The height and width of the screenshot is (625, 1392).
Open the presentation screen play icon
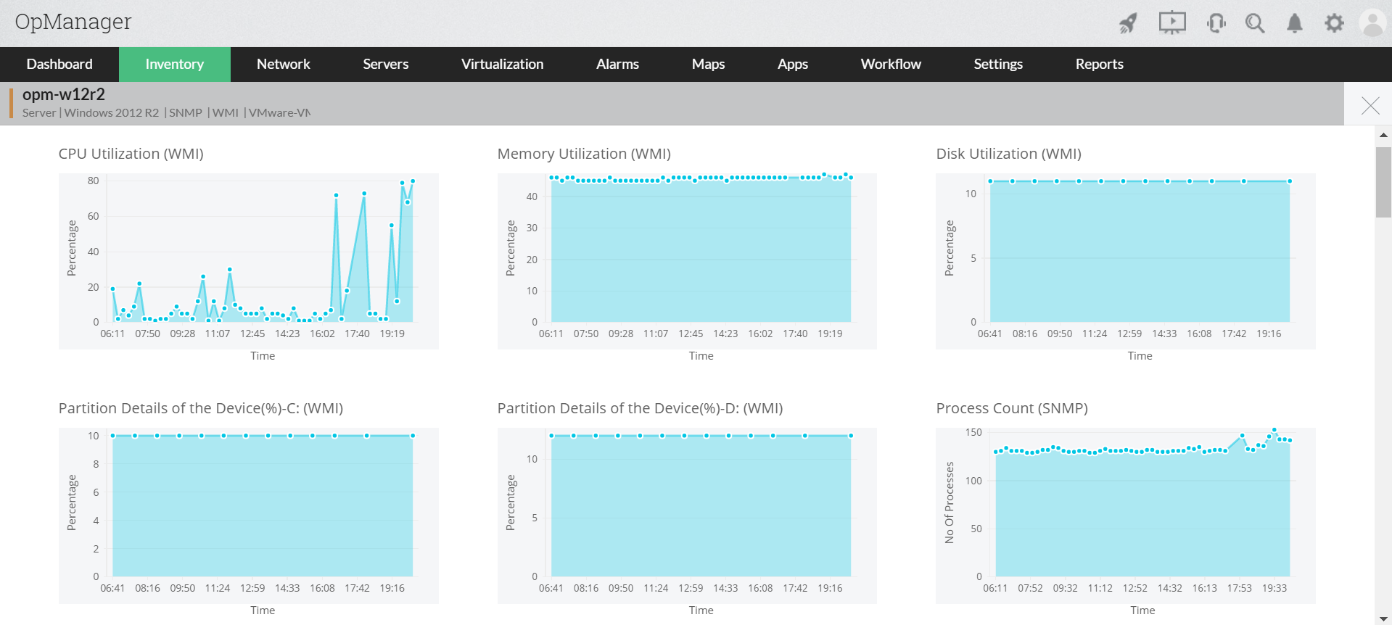tap(1172, 23)
